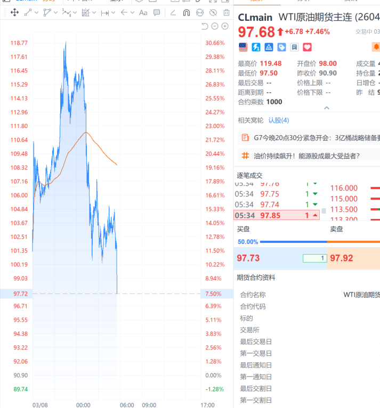
Task: Add a comment bubble annotation
Action: tap(157, 12)
